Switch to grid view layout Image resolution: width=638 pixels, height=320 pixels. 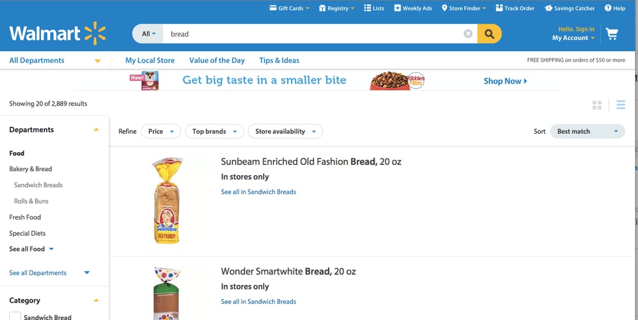pyautogui.click(x=597, y=105)
